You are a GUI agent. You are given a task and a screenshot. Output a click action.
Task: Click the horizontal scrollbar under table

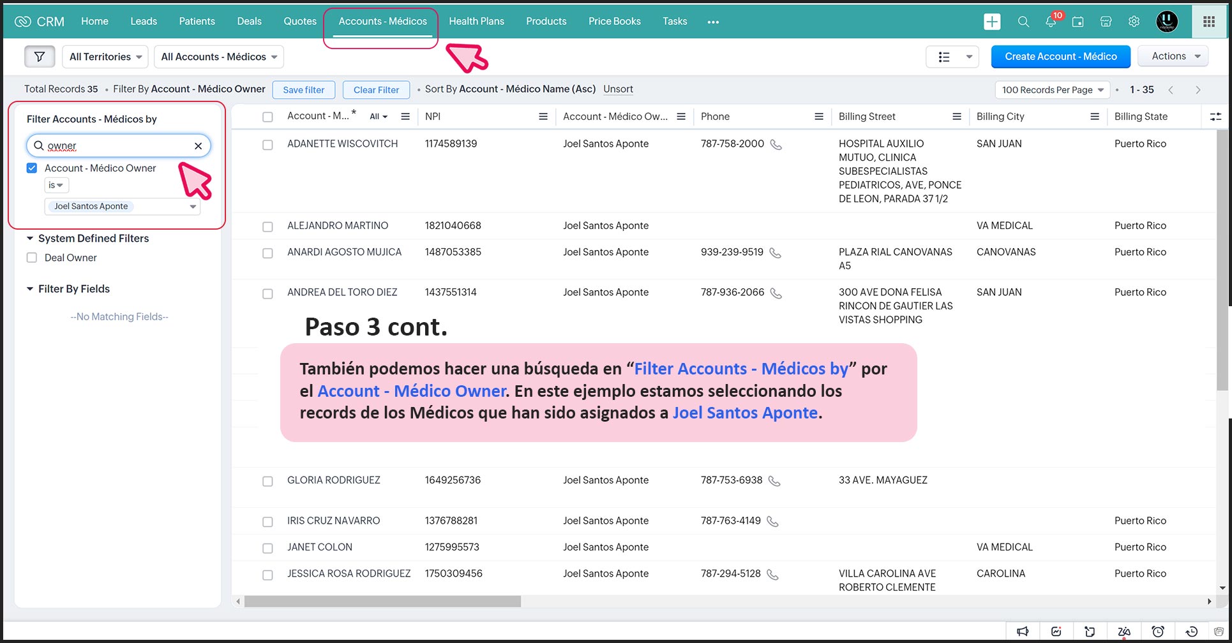[383, 602]
